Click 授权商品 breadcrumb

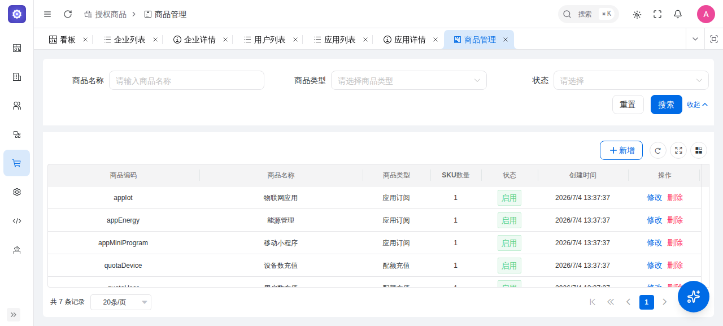pyautogui.click(x=105, y=14)
